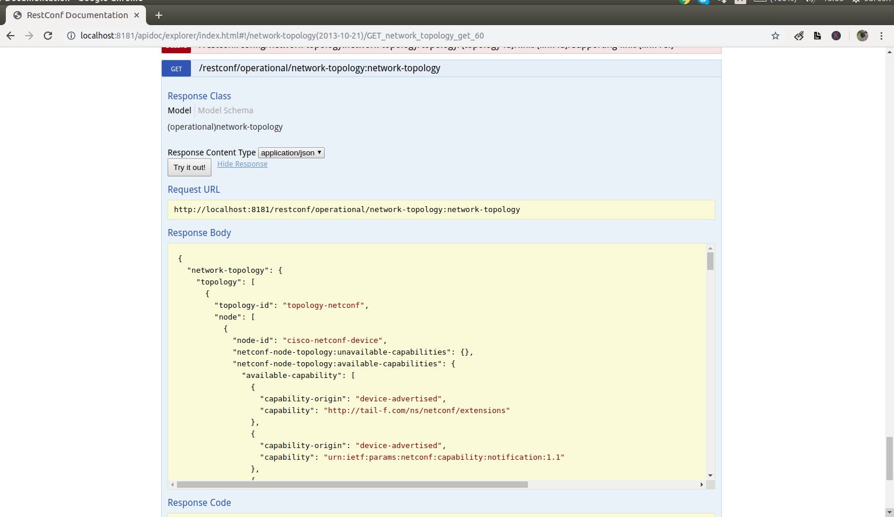Screen dimensions: 894x517
Task: Click the tail-f.com netconf extensions capability URL
Action: tap(417, 411)
